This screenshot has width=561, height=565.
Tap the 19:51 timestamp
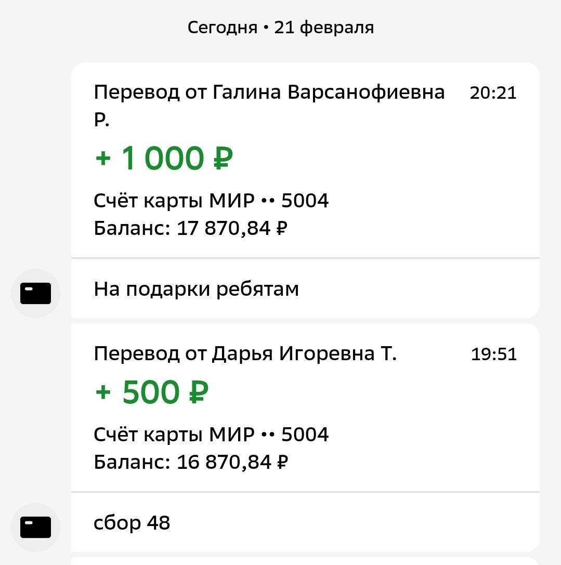[493, 354]
